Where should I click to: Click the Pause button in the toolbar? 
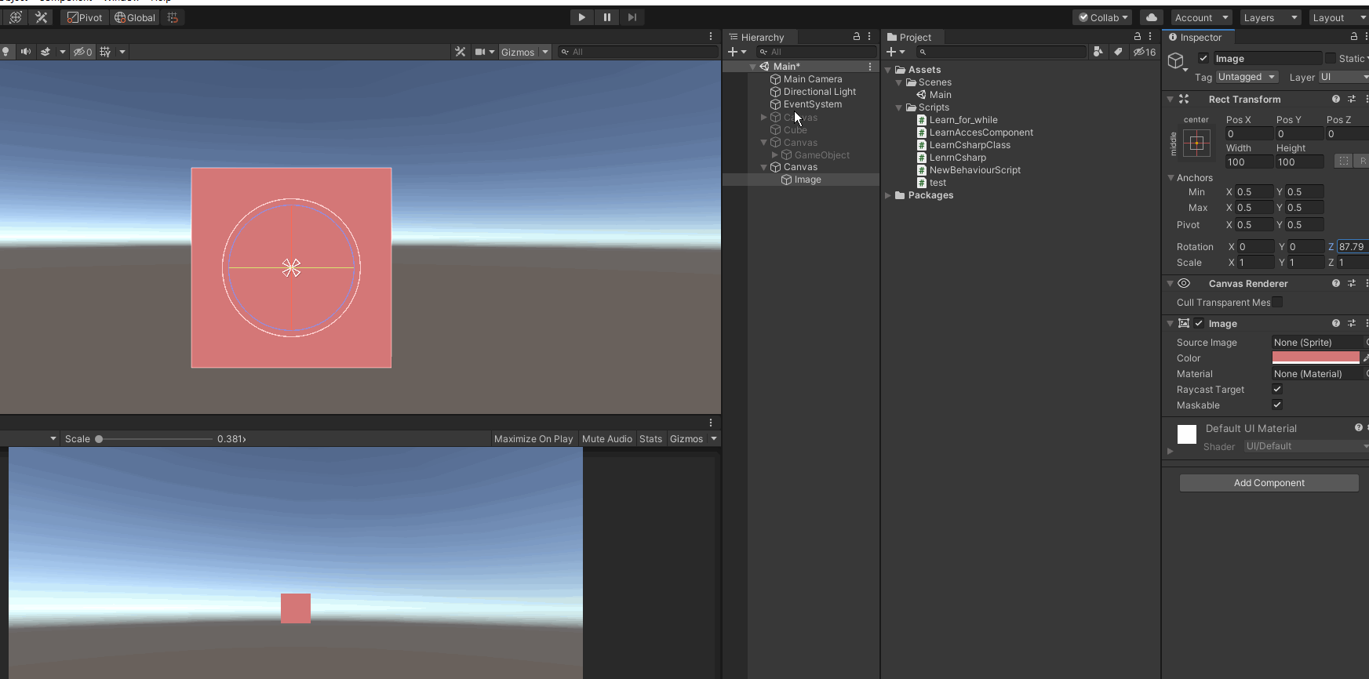tap(606, 17)
